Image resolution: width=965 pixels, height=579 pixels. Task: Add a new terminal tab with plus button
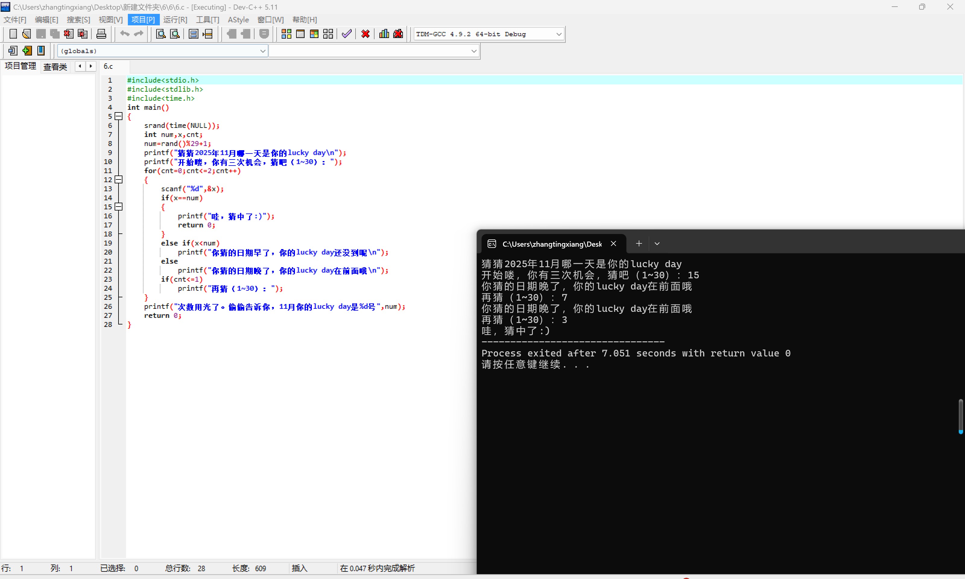638,244
